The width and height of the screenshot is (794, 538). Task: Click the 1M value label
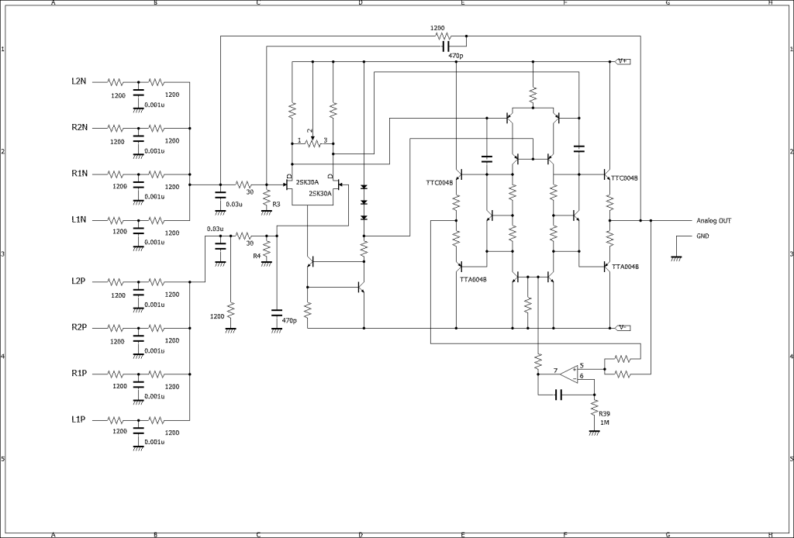[604, 423]
